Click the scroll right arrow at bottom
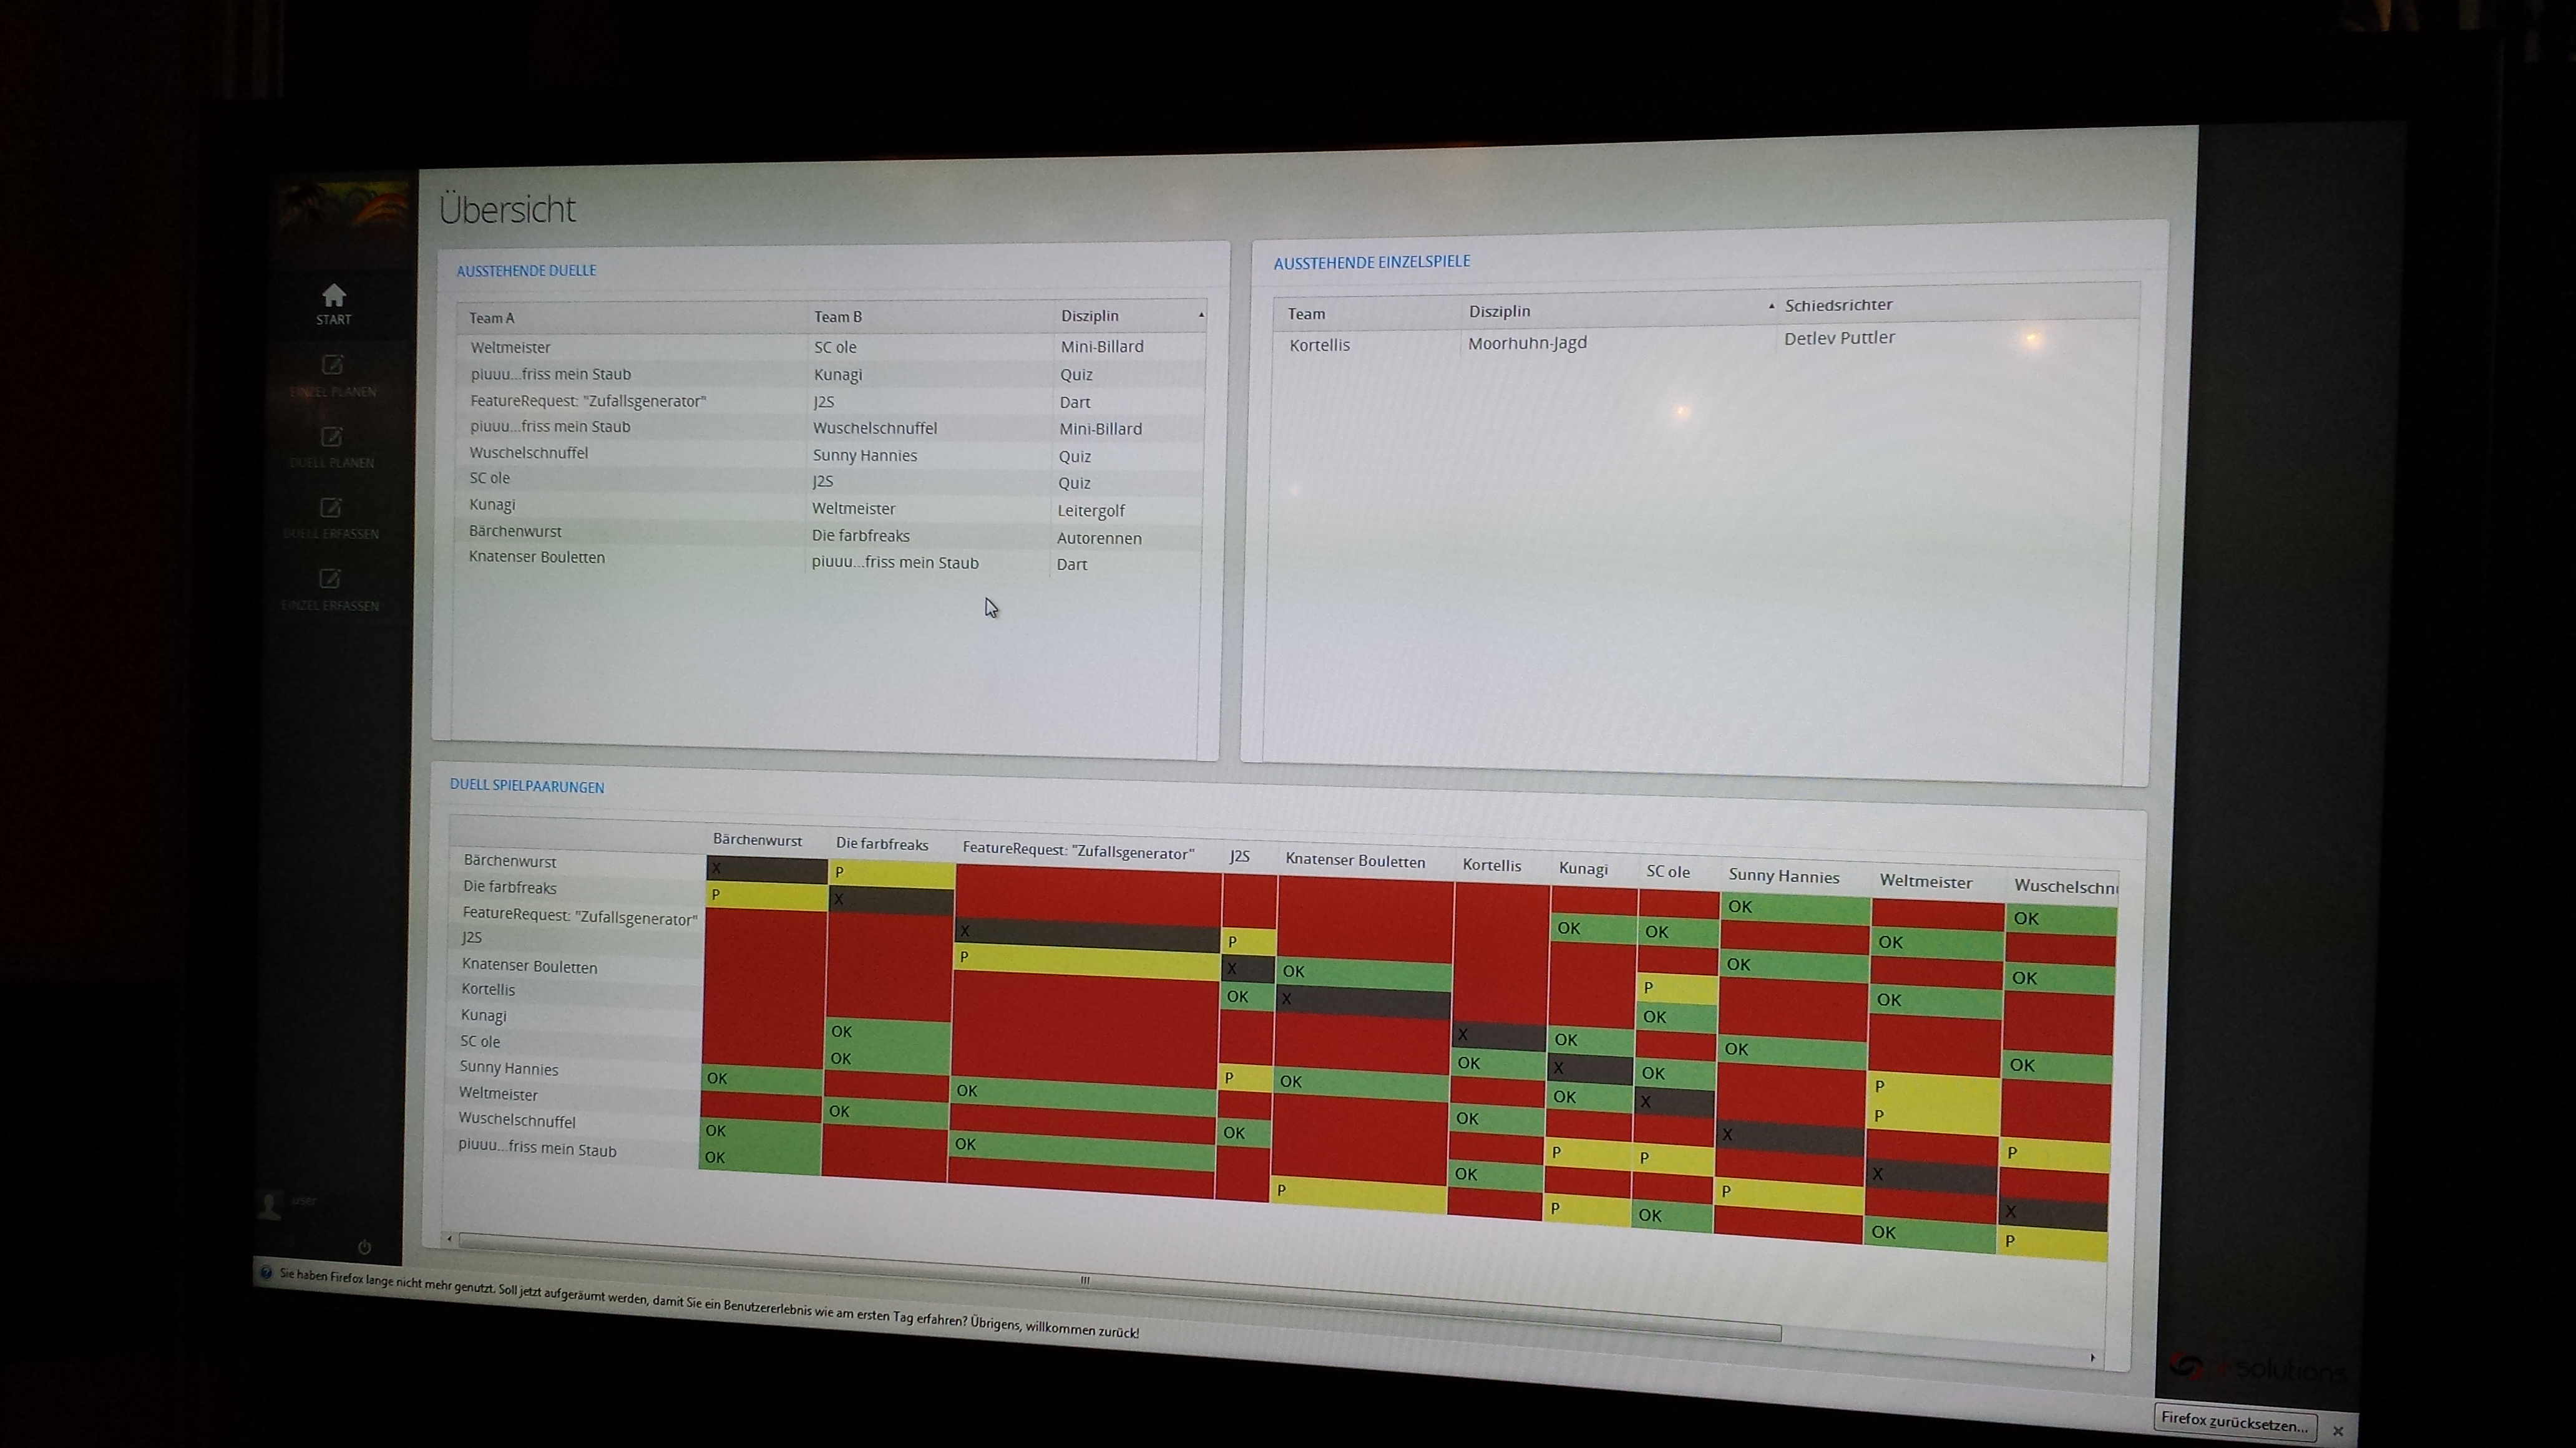 (2092, 1357)
